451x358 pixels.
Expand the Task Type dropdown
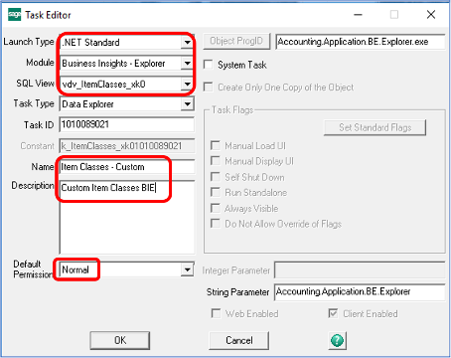(x=187, y=104)
